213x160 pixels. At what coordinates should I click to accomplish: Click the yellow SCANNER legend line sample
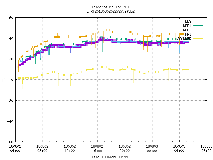click(x=198, y=39)
